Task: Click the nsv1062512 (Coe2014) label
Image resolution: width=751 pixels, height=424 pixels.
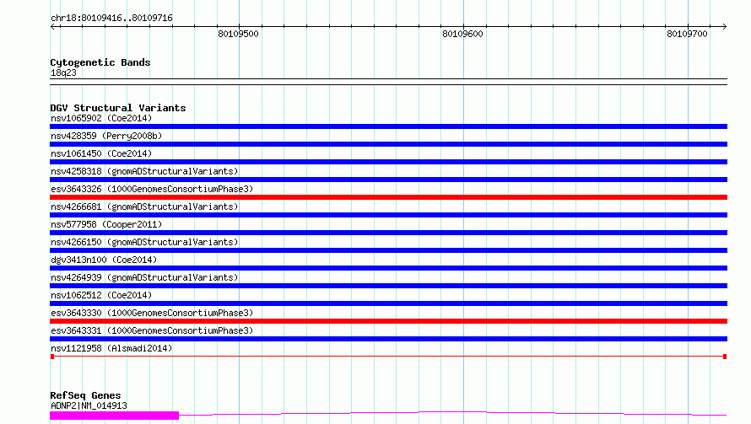Action: click(101, 295)
